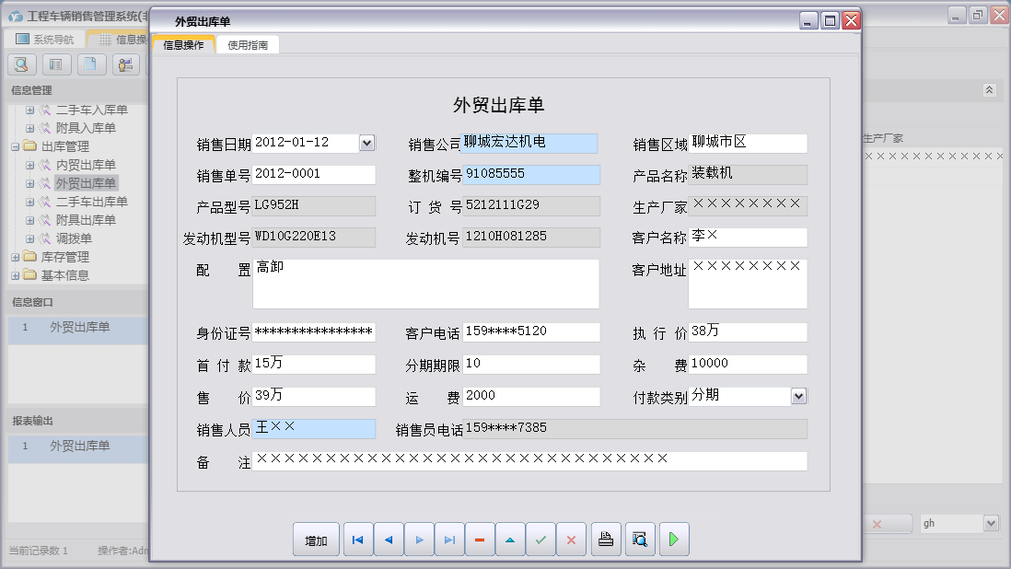
Task: Click the printer icon to print
Action: click(x=605, y=540)
